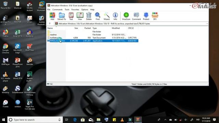Select the ActStatus text document row

pos(93,38)
